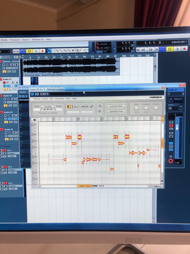Open Cubase Devices menu
Image resolution: width=190 pixels, height=254 pixels.
pos(26,40)
